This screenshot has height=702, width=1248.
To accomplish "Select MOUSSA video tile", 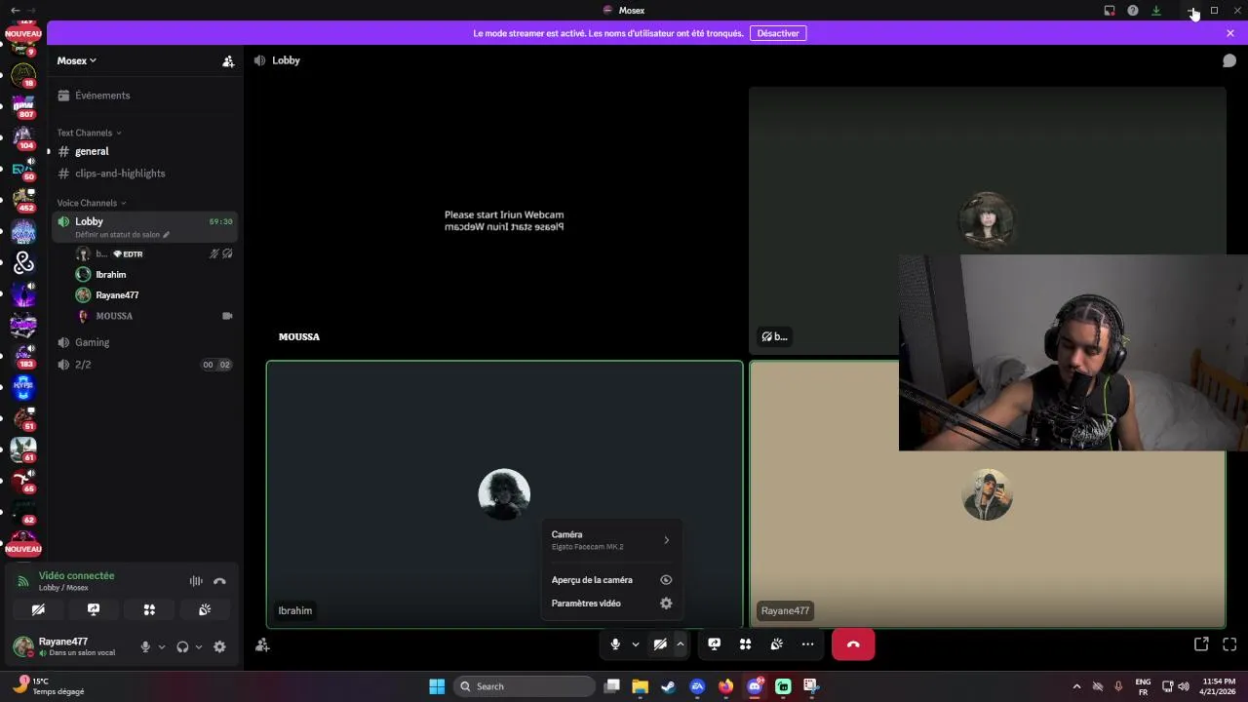I will click(x=504, y=220).
